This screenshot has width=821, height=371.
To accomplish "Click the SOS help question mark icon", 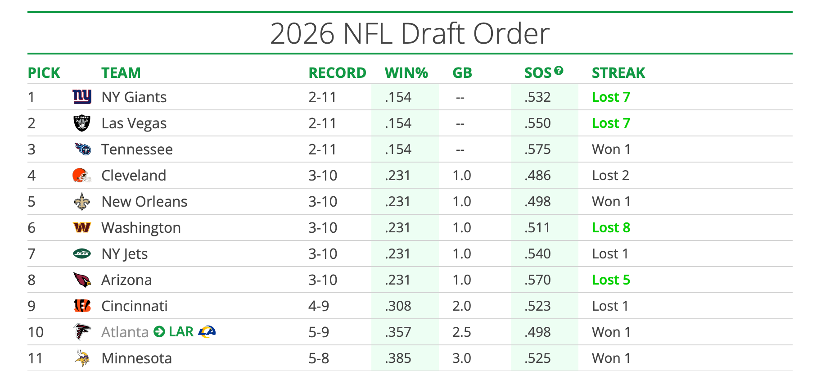I will [559, 70].
